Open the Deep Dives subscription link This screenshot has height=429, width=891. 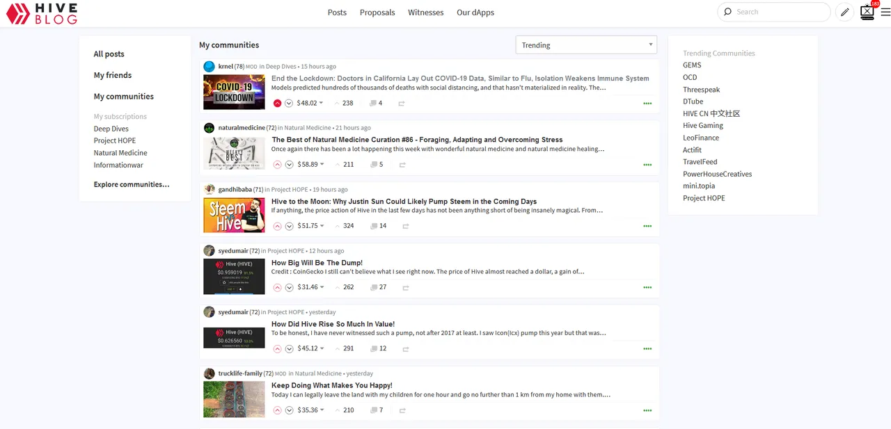[x=111, y=129]
